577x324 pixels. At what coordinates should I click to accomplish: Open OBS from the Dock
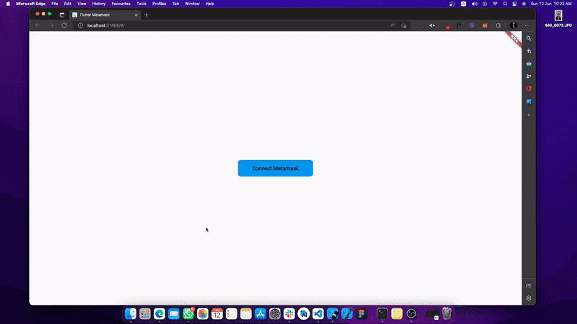click(x=411, y=314)
